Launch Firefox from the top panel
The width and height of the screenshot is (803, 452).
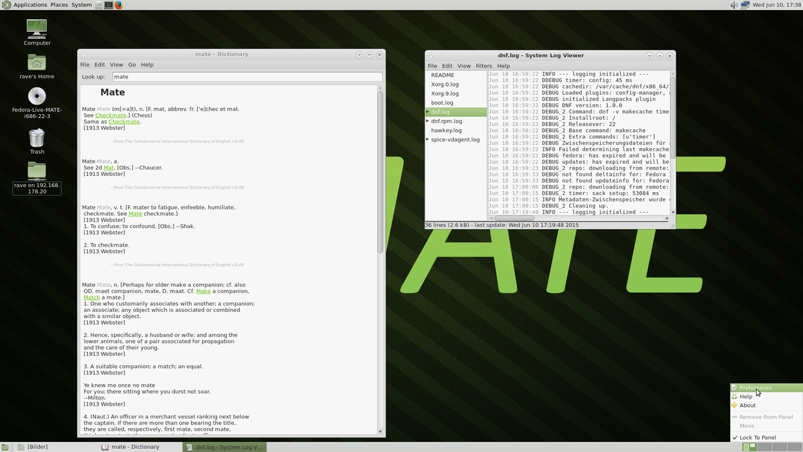(119, 5)
